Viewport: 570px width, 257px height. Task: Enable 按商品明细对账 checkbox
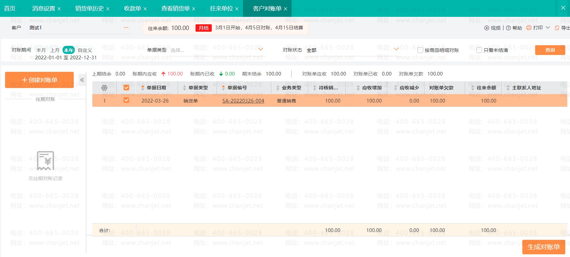420,50
